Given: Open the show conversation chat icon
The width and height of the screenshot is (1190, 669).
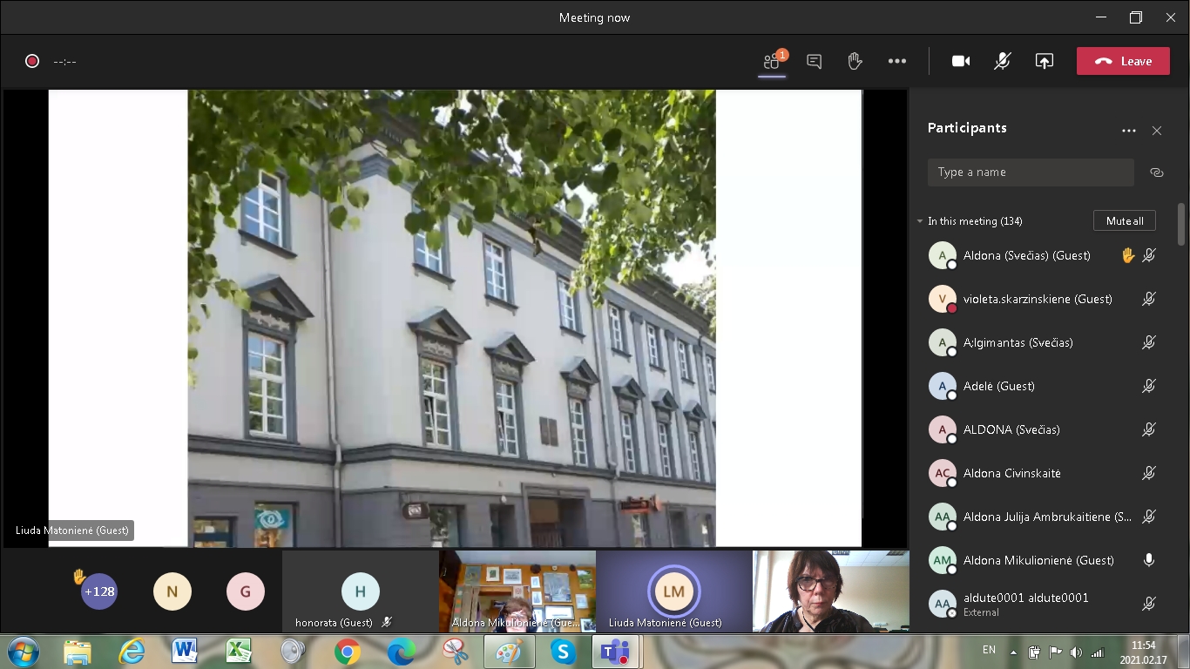Looking at the screenshot, I should (x=814, y=61).
